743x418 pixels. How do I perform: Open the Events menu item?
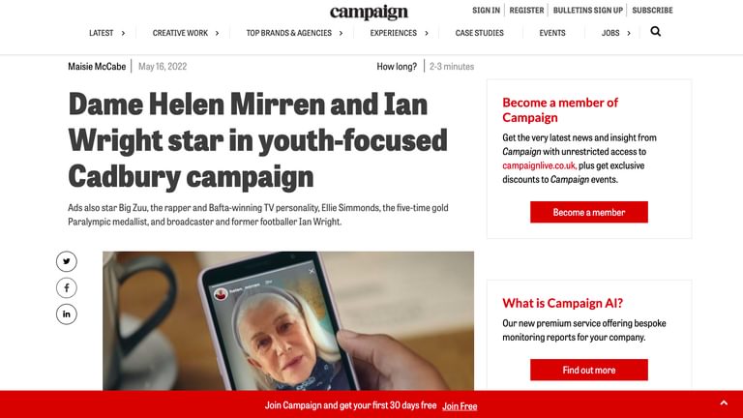[552, 33]
